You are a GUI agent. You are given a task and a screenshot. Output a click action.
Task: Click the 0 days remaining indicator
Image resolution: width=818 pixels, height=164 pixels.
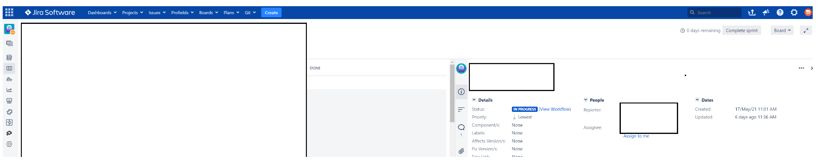[700, 31]
